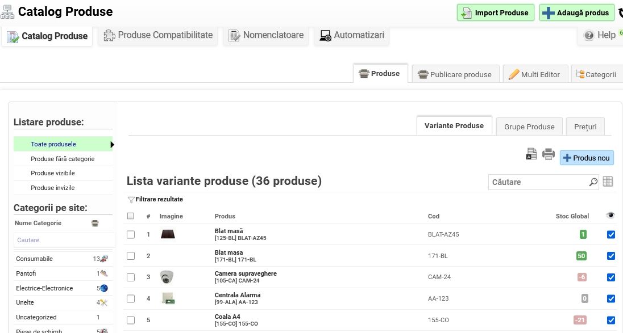
Task: Open the grid column settings icon
Action: (x=608, y=182)
